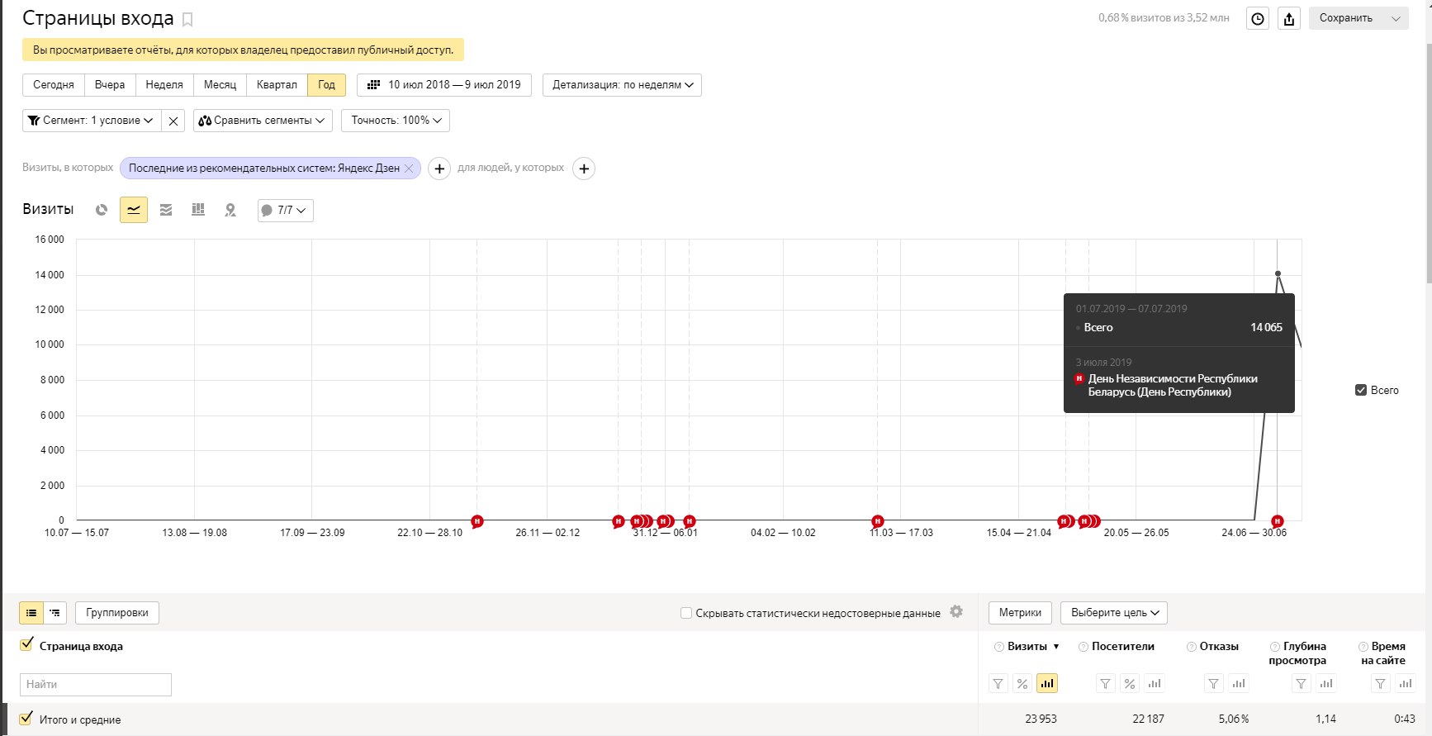1432x736 pixels.
Task: Filter by Посетители column funnel icon
Action: point(1105,684)
